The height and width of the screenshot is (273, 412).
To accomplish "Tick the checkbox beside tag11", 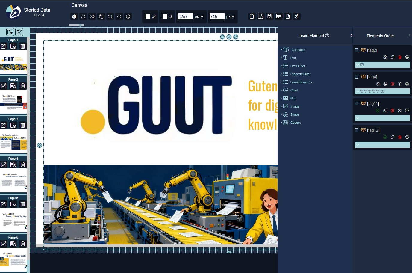I will (357, 103).
